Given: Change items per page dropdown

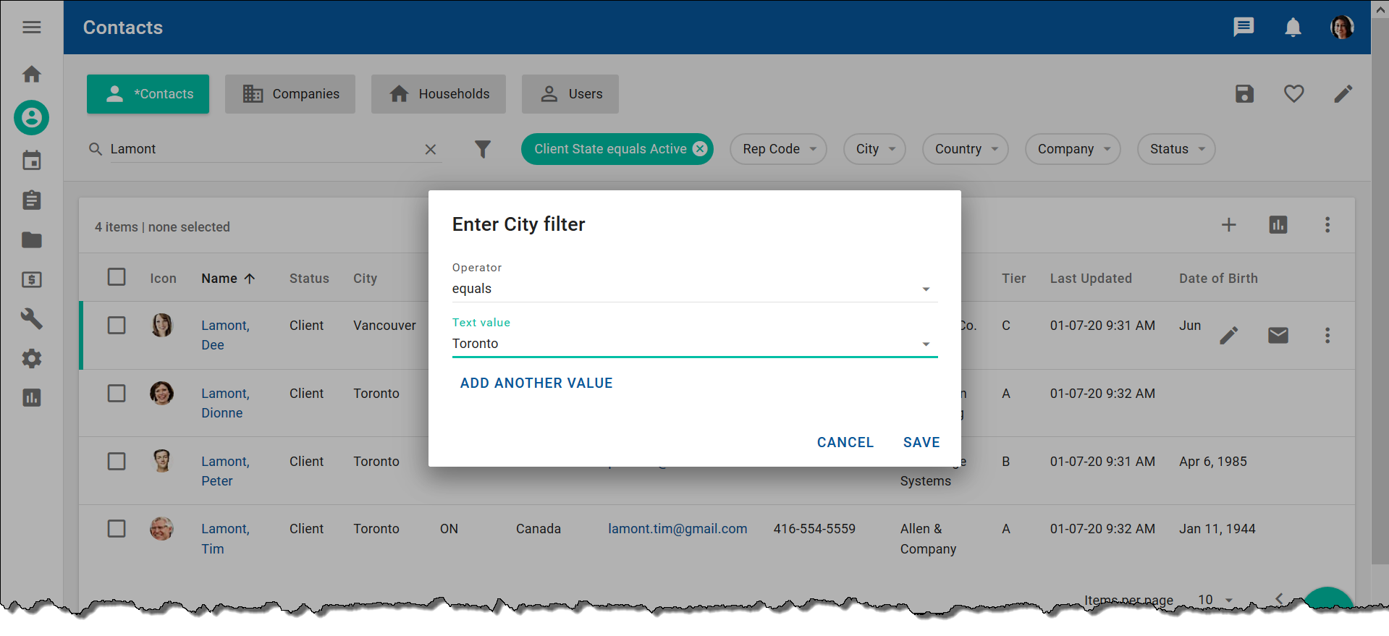Looking at the screenshot, I should point(1216,599).
